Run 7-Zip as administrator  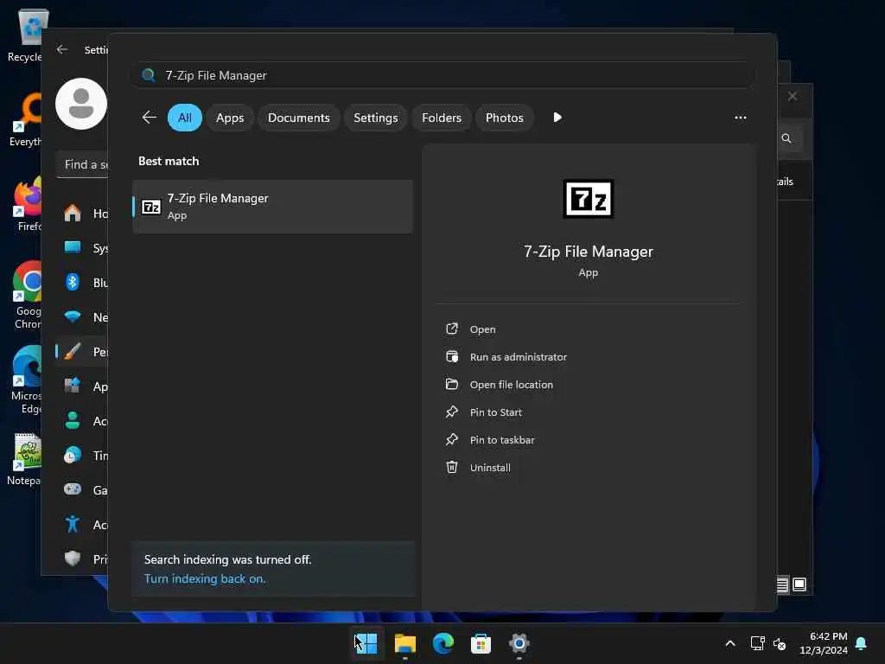pyautogui.click(x=519, y=357)
